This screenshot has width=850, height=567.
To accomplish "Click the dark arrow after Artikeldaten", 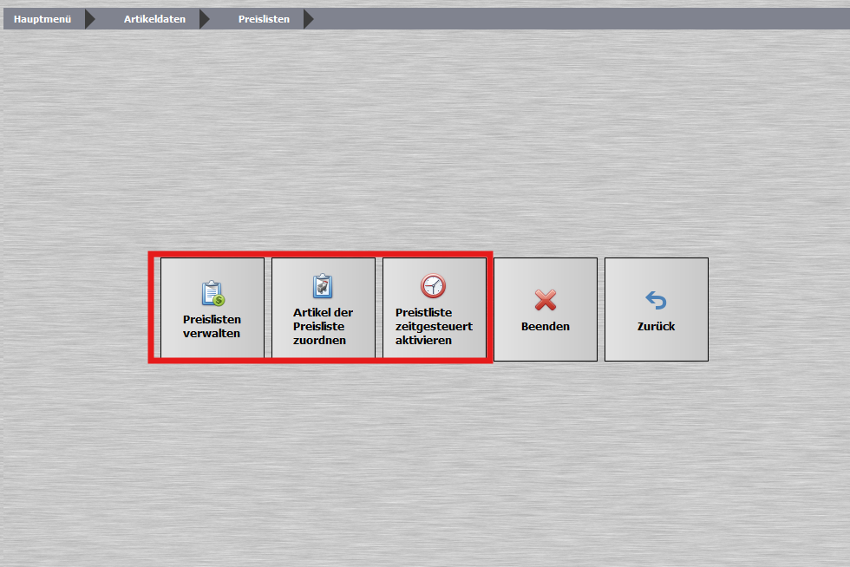I will 205,19.
